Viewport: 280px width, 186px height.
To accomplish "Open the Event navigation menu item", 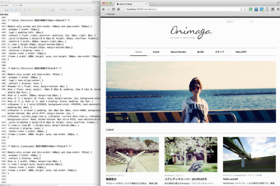I will [156, 52].
